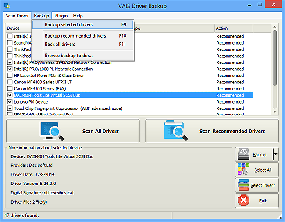Choose Backup recommended drivers F10

(x=83, y=36)
